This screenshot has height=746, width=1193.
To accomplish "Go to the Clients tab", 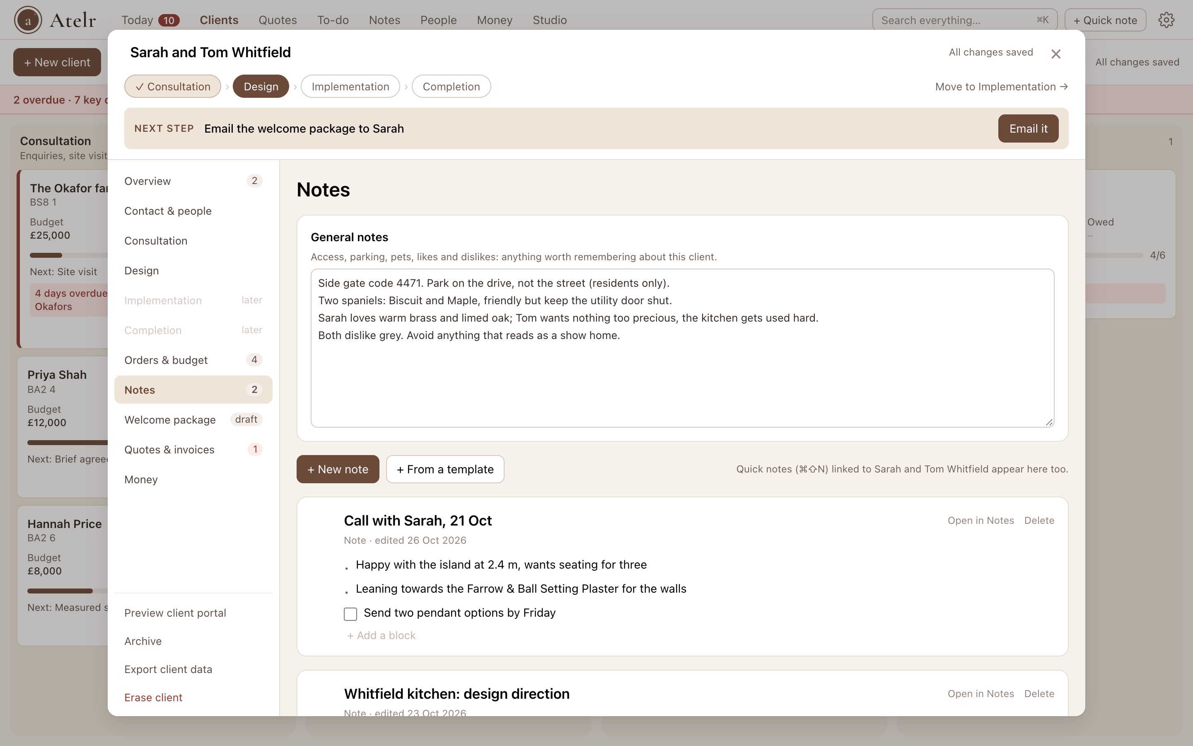I will pos(219,20).
